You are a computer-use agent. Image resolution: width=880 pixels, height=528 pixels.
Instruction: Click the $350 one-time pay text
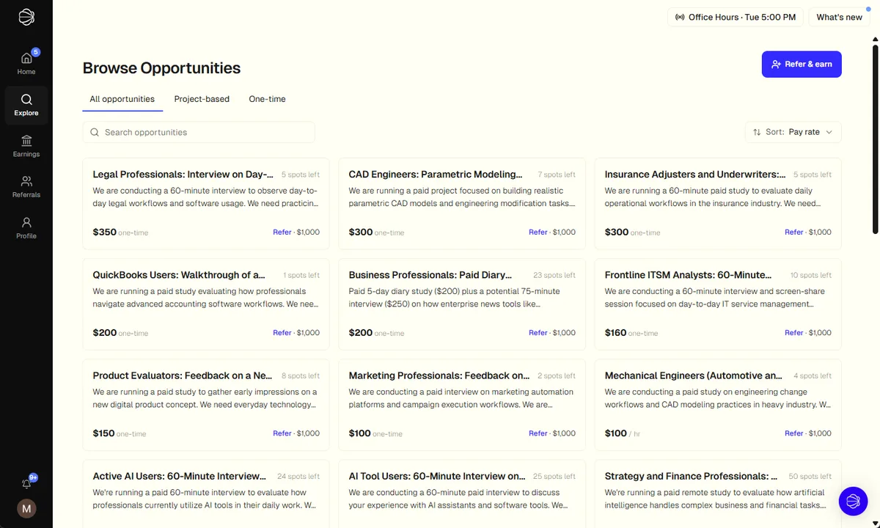tap(120, 232)
